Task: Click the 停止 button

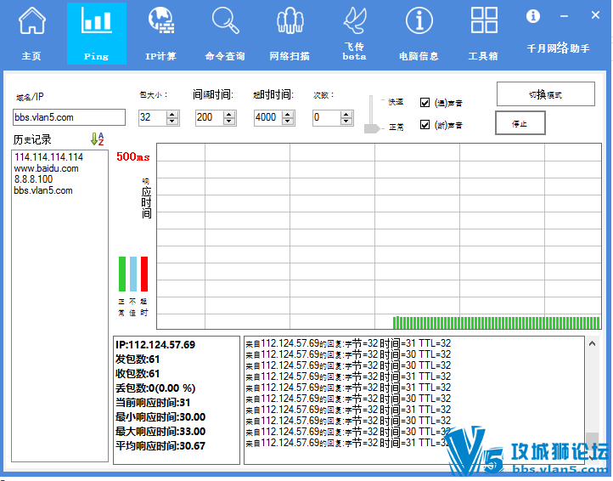Action: pos(520,123)
